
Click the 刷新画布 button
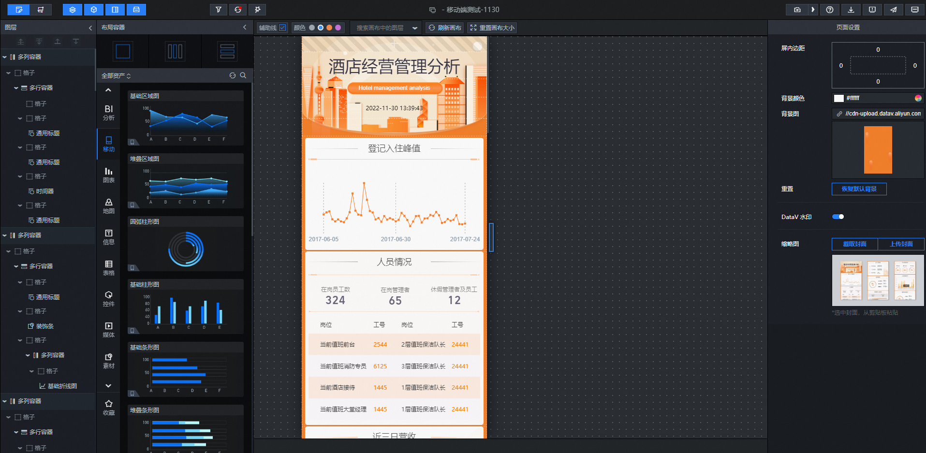tap(445, 28)
